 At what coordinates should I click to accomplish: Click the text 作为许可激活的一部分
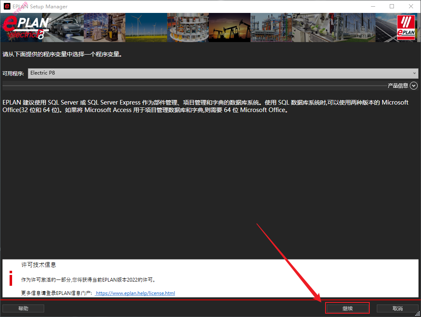tap(46, 280)
